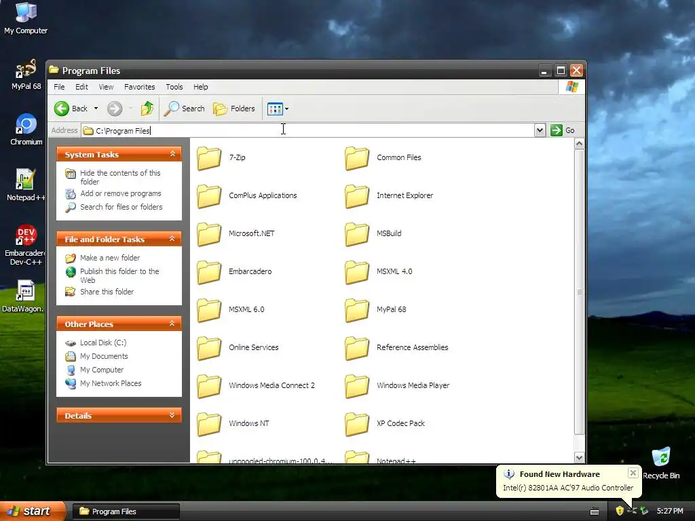Click Add or remove programs link
Viewport: 695px width, 521px height.
pos(121,193)
